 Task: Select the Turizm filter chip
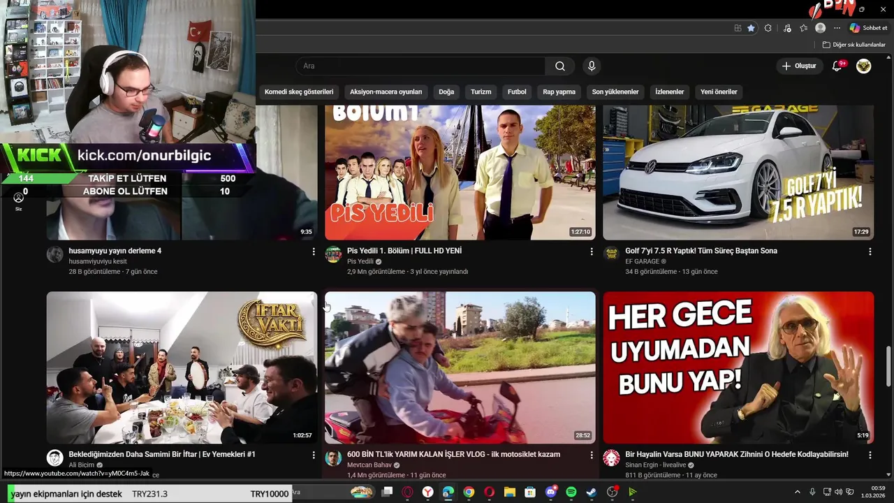click(x=481, y=92)
